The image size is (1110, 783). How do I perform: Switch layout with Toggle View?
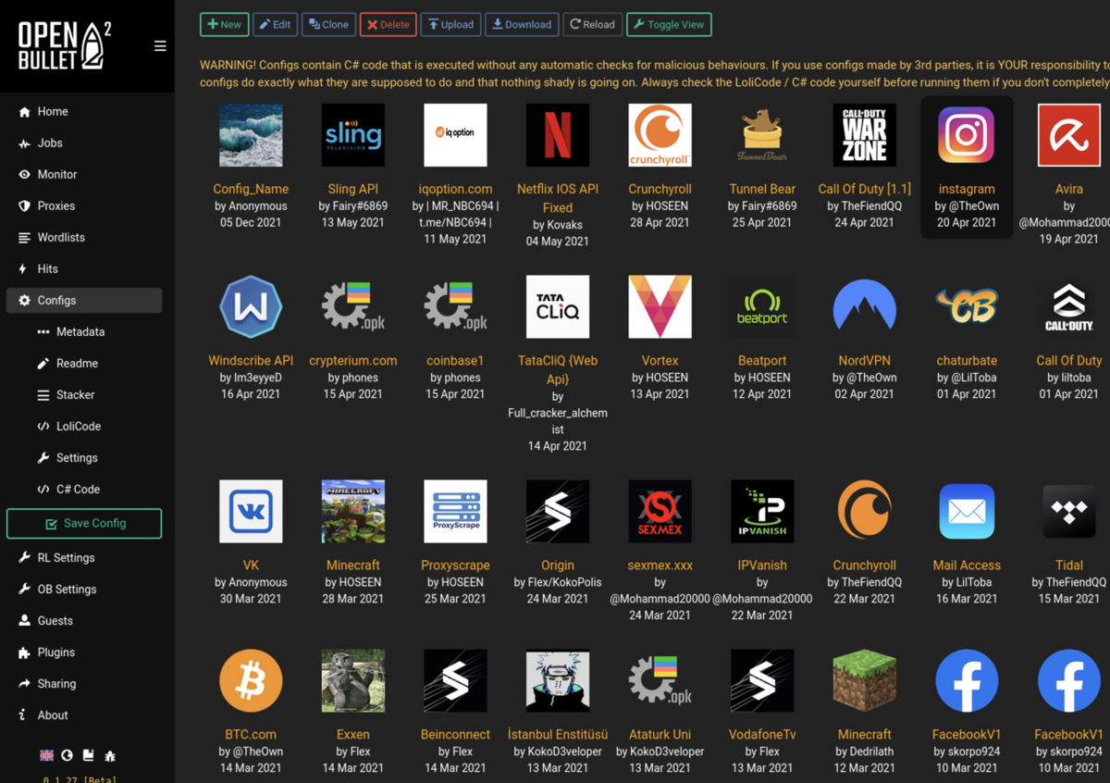(x=669, y=24)
